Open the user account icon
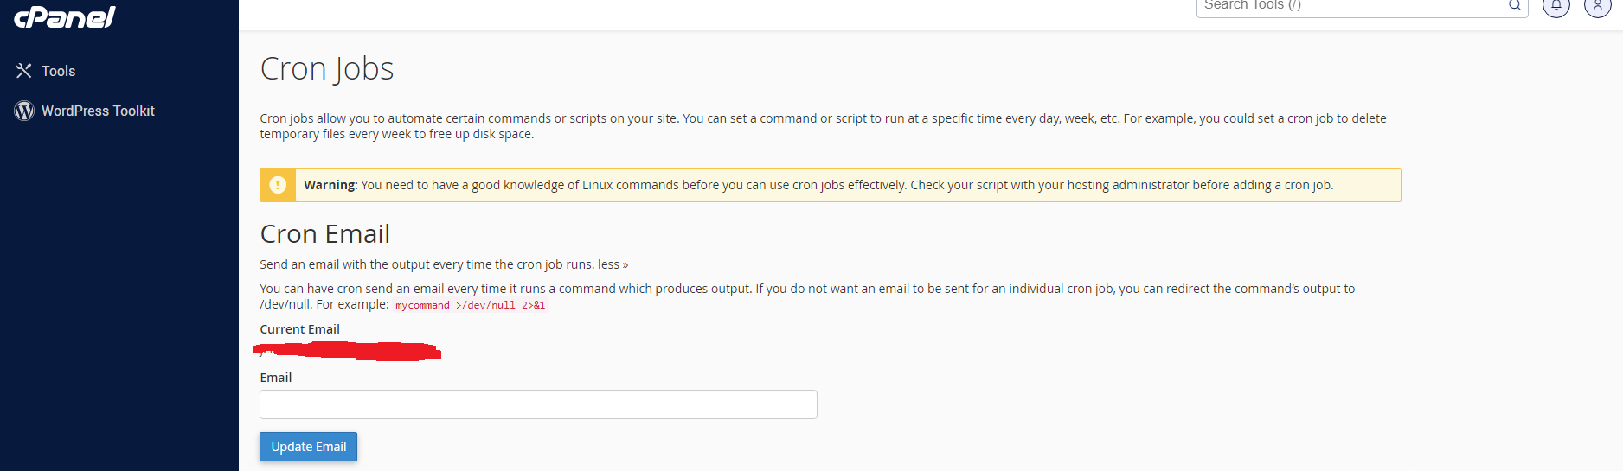Screen dimensions: 1623x471 pyautogui.click(x=1597, y=6)
